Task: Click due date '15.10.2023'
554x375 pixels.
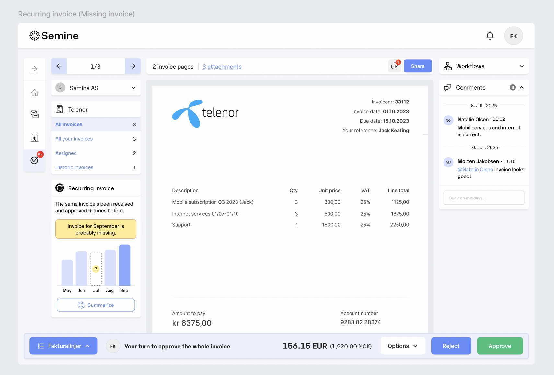Action: [396, 121]
